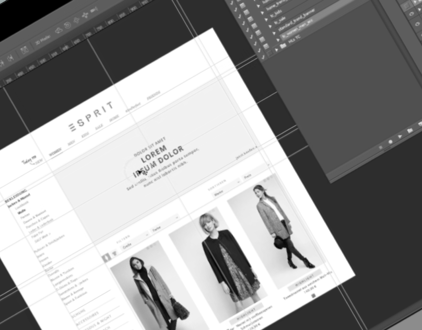
Task: Click the ESPRIT logo on the canvas
Action: [91, 117]
